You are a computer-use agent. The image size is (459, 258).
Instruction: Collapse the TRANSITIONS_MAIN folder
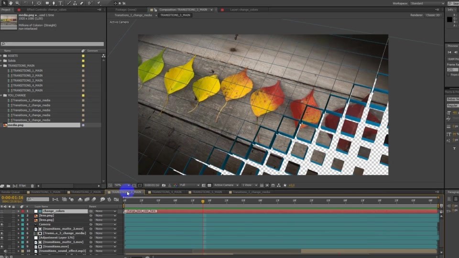[x=1, y=65]
